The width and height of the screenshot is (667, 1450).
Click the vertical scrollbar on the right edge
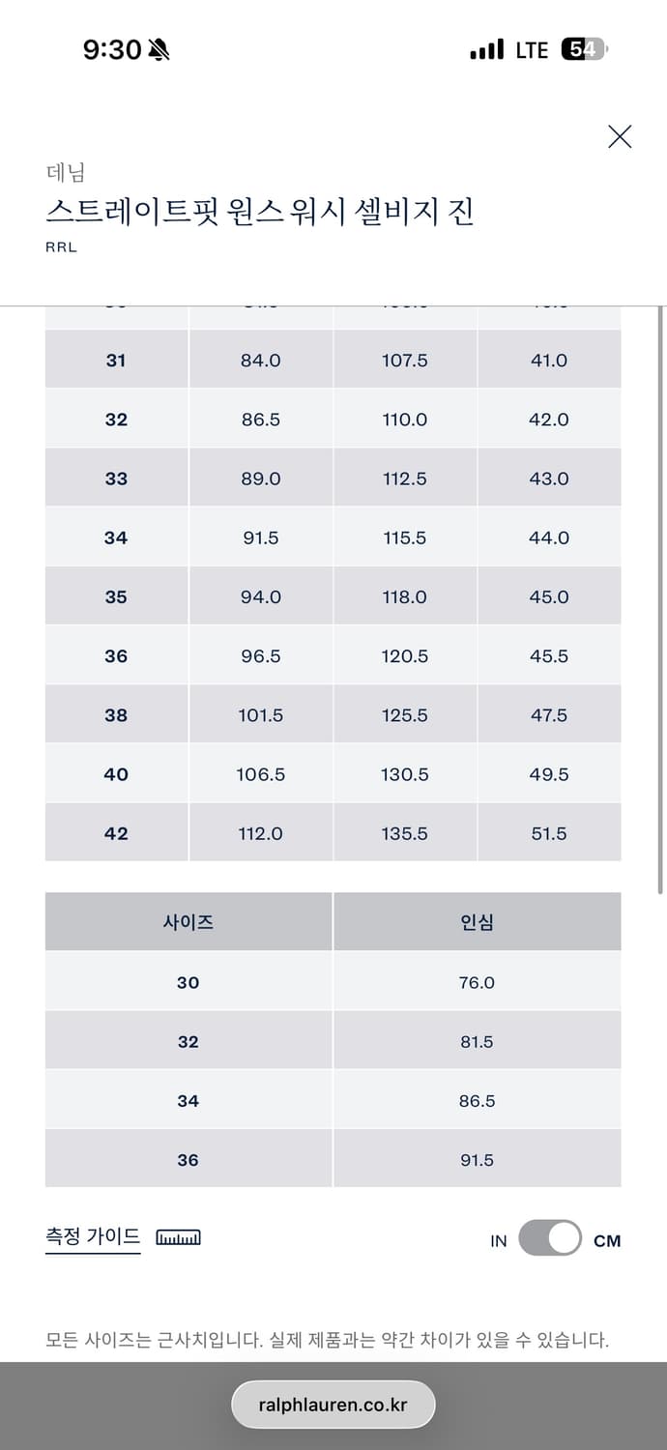[x=661, y=599]
